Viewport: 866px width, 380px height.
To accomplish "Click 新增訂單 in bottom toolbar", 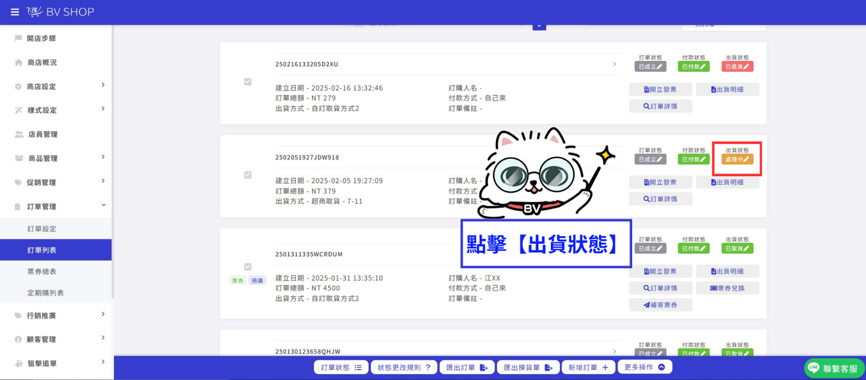I will tap(588, 367).
